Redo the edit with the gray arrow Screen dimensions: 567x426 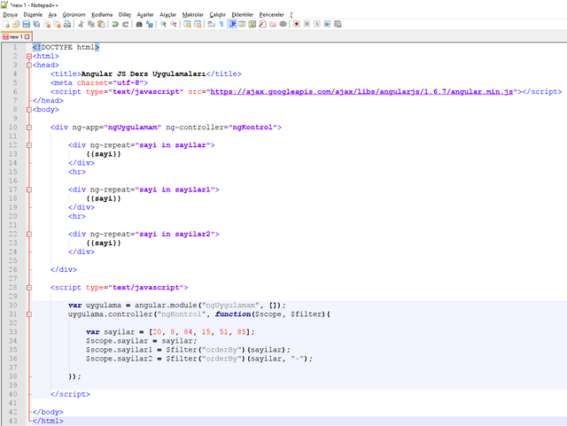point(126,24)
